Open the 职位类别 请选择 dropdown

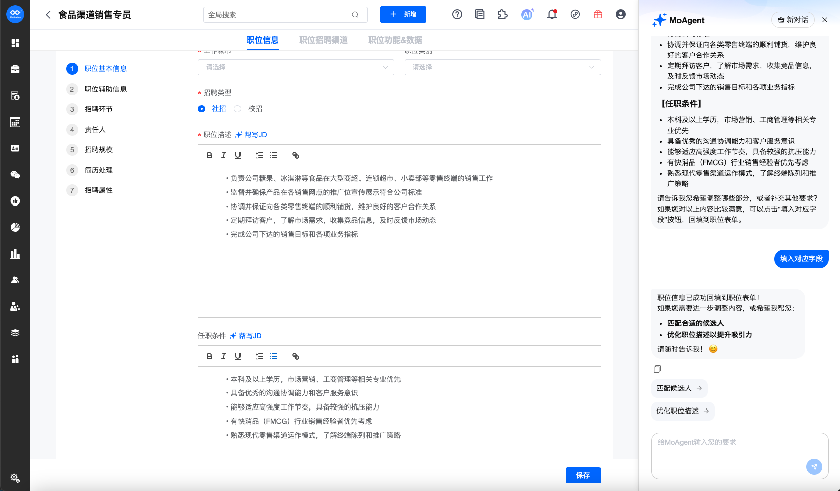[x=503, y=67]
